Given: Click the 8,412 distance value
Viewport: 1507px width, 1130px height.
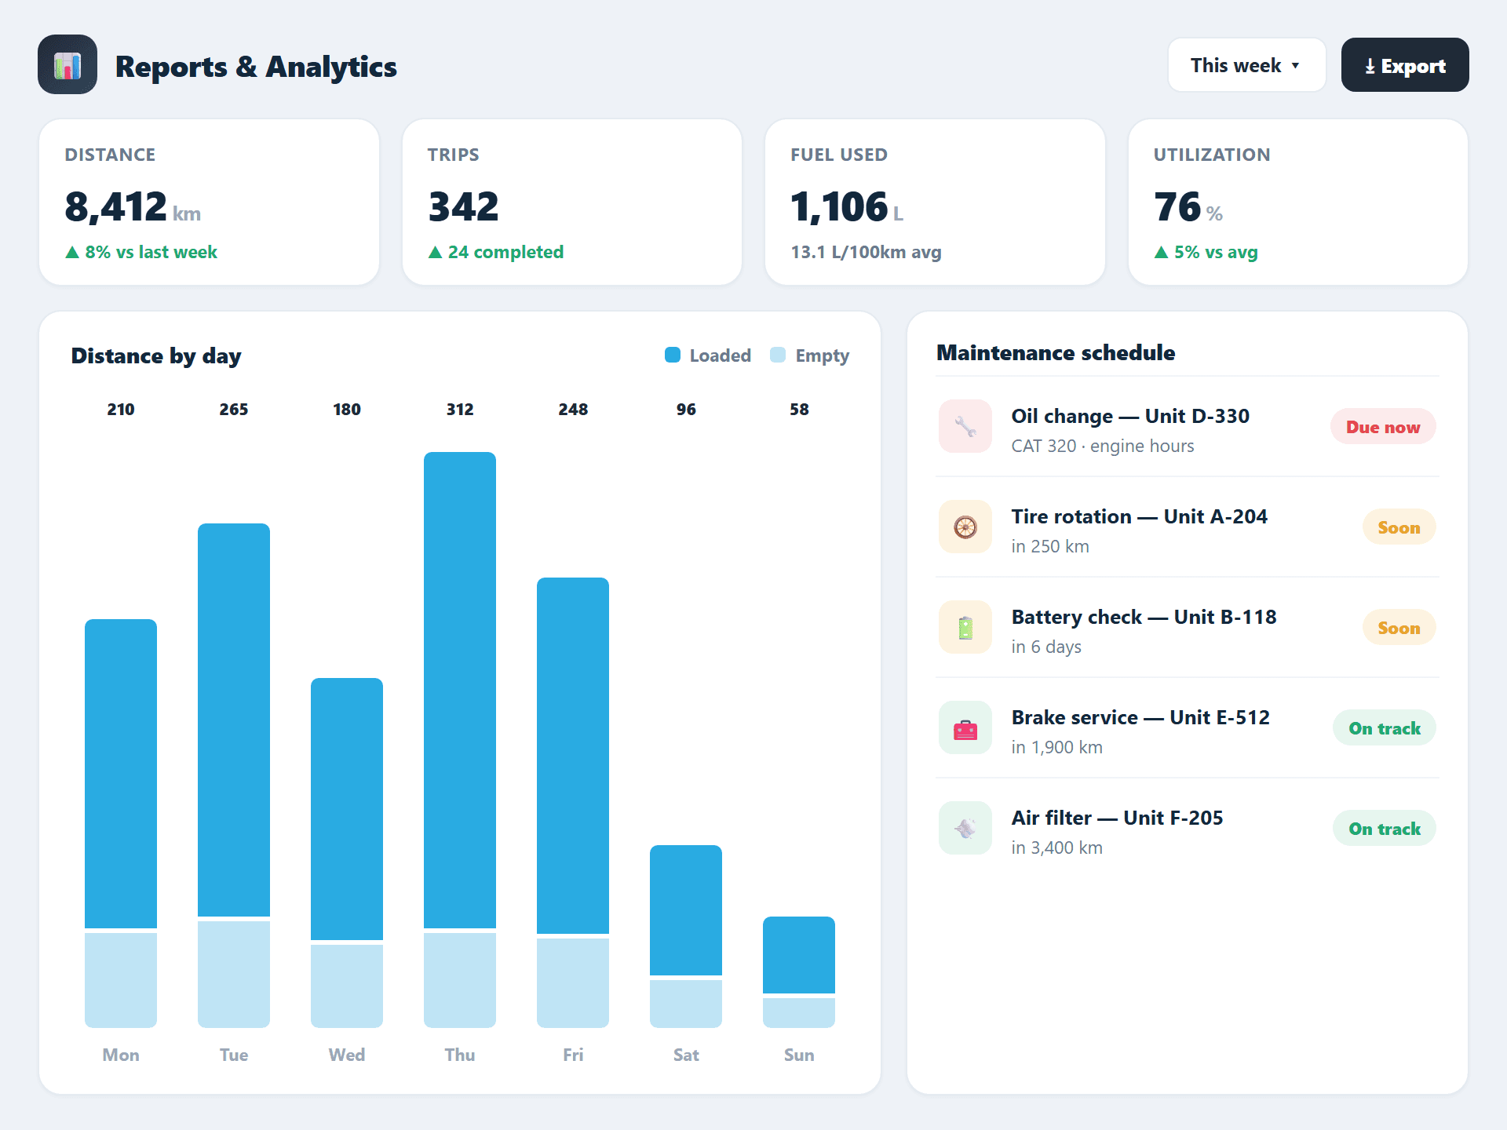Looking at the screenshot, I should click(x=115, y=207).
